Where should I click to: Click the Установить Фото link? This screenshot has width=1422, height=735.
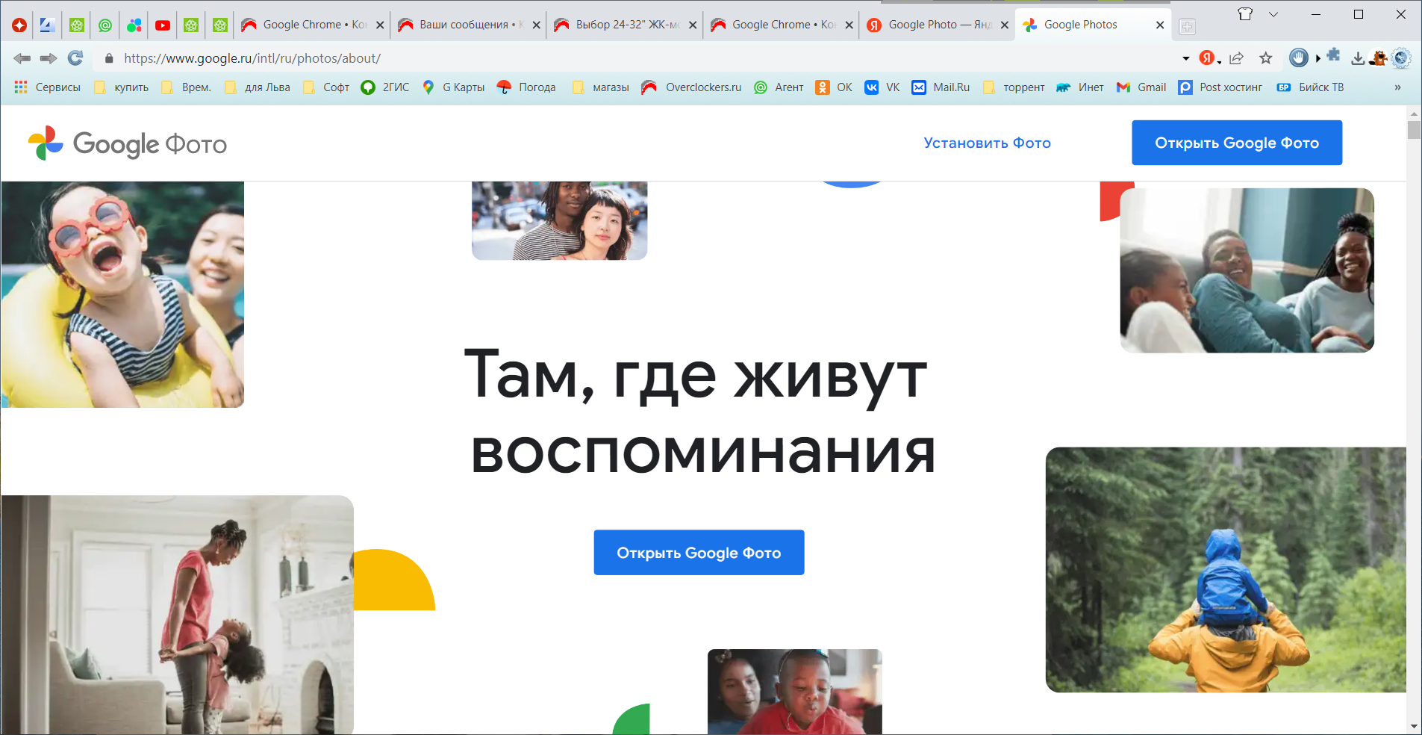pos(987,143)
